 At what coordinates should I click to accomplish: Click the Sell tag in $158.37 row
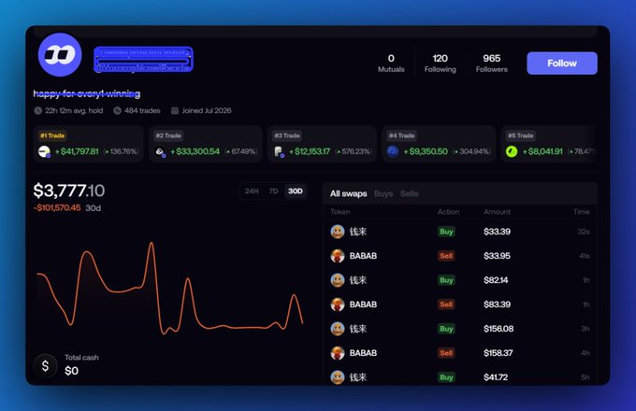tap(446, 353)
